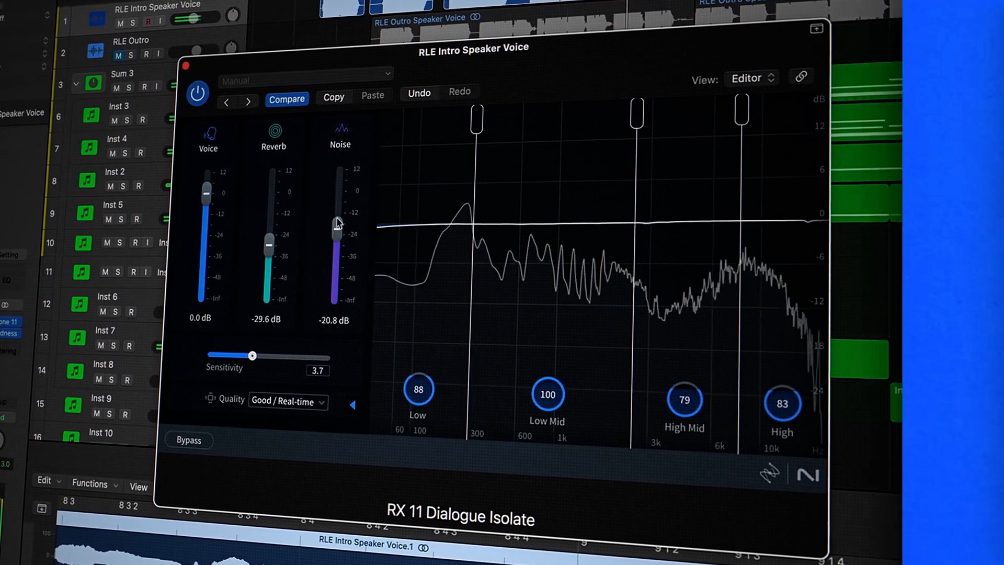Select the Redo menu item

[x=459, y=91]
